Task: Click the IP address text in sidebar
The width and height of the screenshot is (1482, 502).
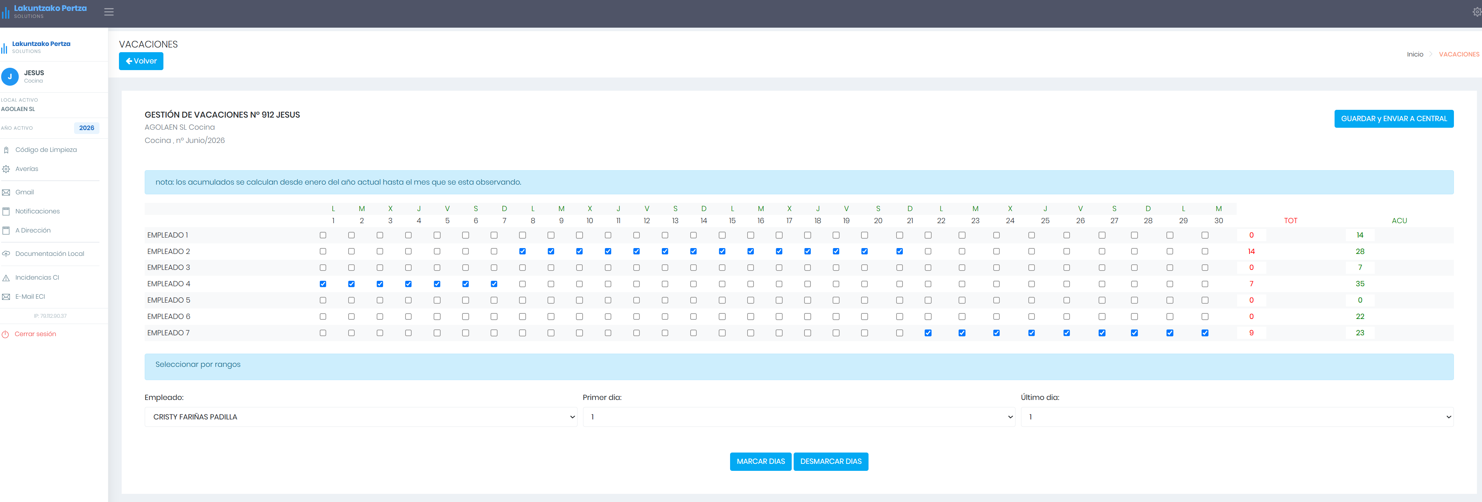Action: 50,317
